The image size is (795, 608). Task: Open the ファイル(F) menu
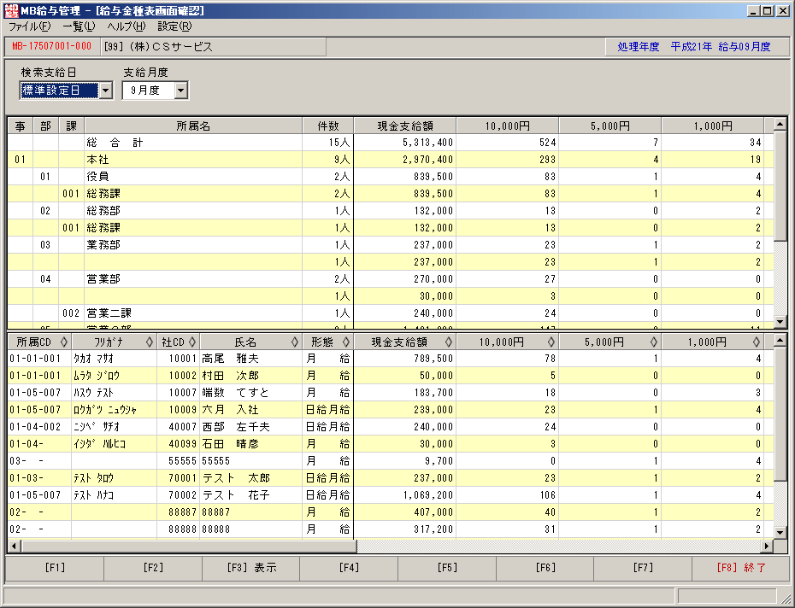pyautogui.click(x=29, y=26)
